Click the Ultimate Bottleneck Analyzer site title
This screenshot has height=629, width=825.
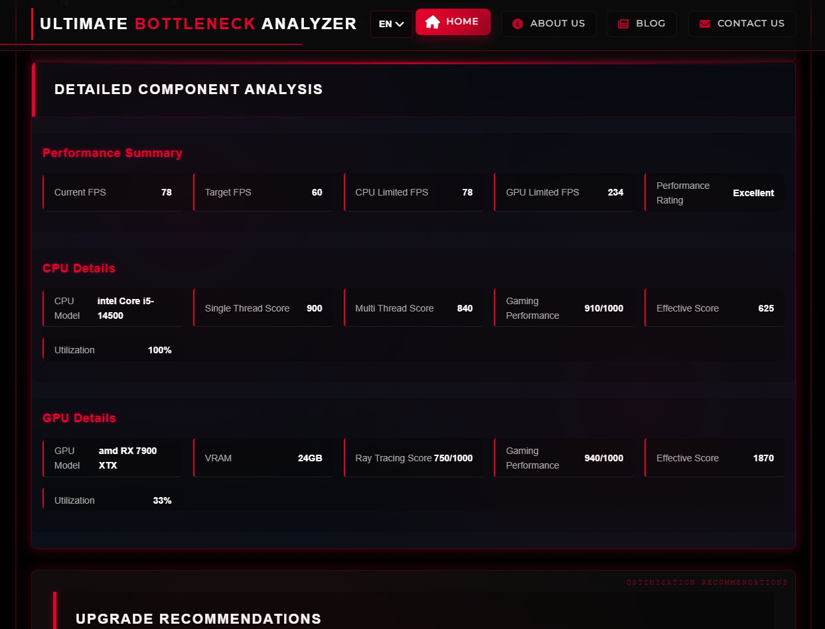(198, 24)
